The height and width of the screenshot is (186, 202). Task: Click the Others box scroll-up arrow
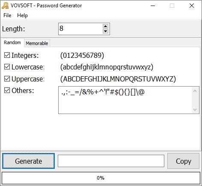tap(195, 91)
